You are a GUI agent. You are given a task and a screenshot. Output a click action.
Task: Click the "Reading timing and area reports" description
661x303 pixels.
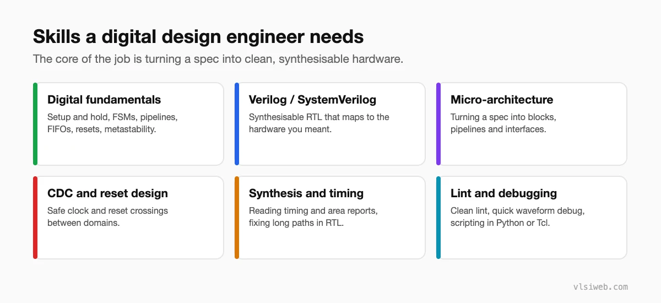(313, 217)
